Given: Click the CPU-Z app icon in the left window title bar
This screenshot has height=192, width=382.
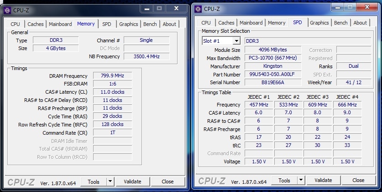Looking at the screenshot, I should pyautogui.click(x=8, y=10).
